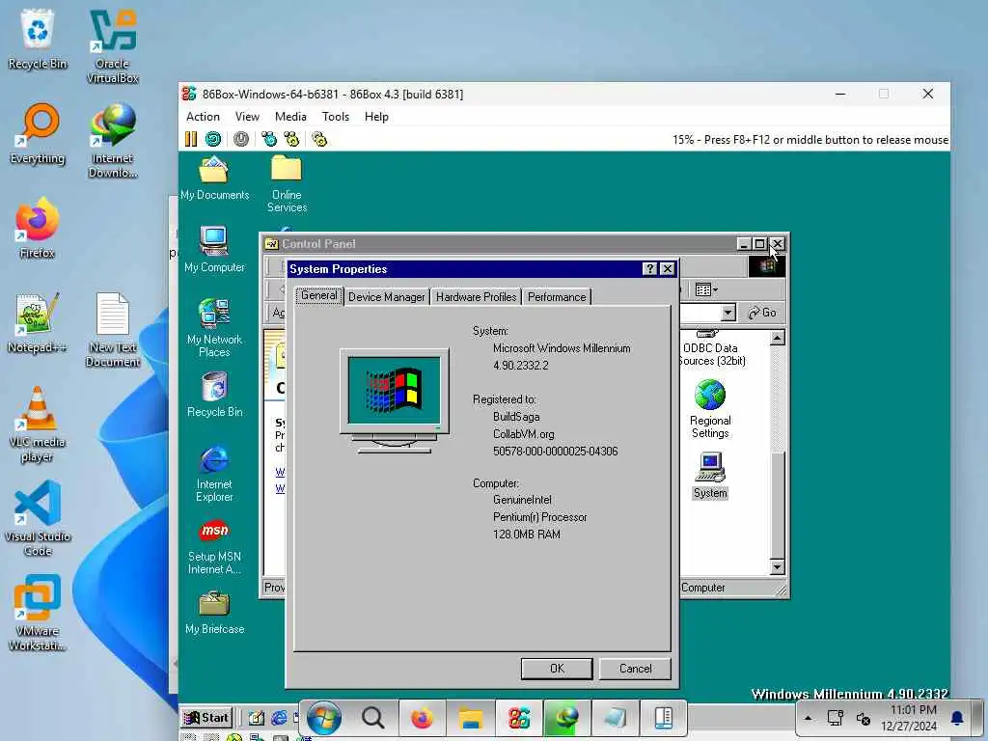Open the Action menu in 86Box
The height and width of the screenshot is (741, 988).
point(203,117)
